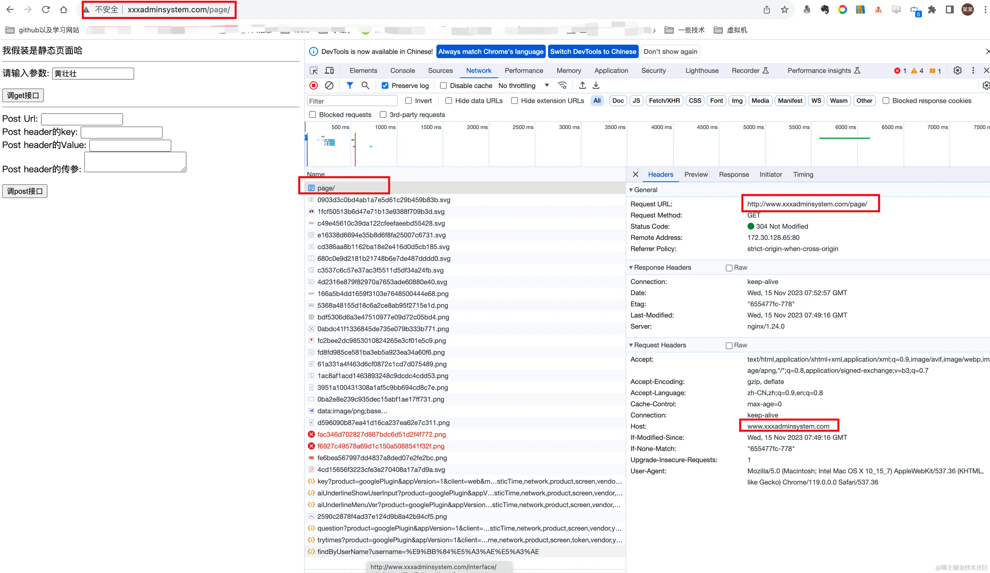This screenshot has height=573, width=990.
Task: Collapse the Response Headers section
Action: pos(631,267)
